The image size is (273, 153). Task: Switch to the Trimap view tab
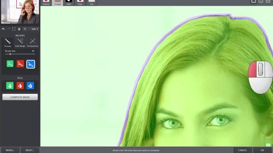pos(58,3)
